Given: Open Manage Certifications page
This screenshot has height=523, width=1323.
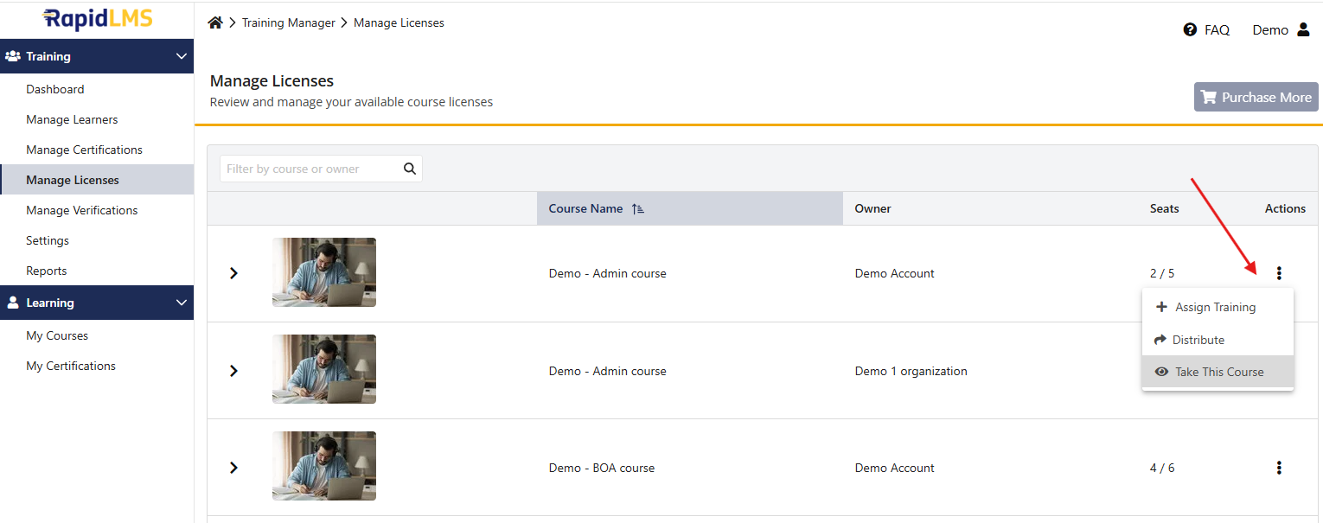Looking at the screenshot, I should [x=84, y=150].
